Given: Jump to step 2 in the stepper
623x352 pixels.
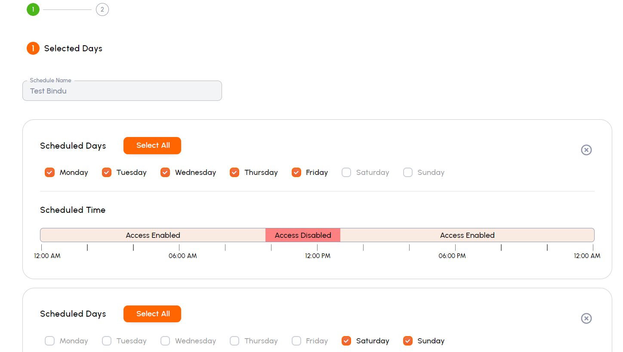Looking at the screenshot, I should (102, 9).
